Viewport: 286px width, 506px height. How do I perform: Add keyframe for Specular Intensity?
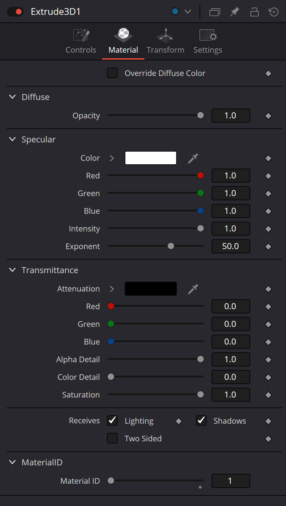click(x=268, y=229)
